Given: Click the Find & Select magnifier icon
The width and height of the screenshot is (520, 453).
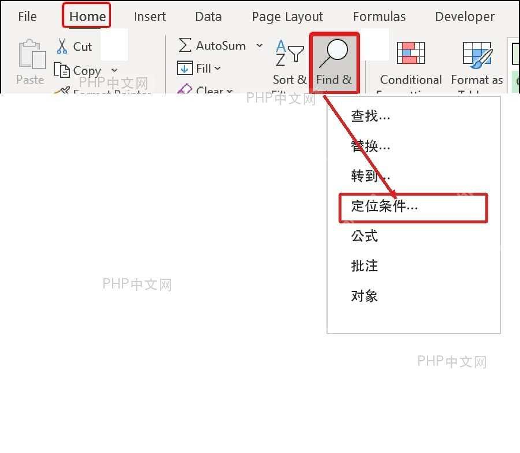Looking at the screenshot, I should (333, 53).
